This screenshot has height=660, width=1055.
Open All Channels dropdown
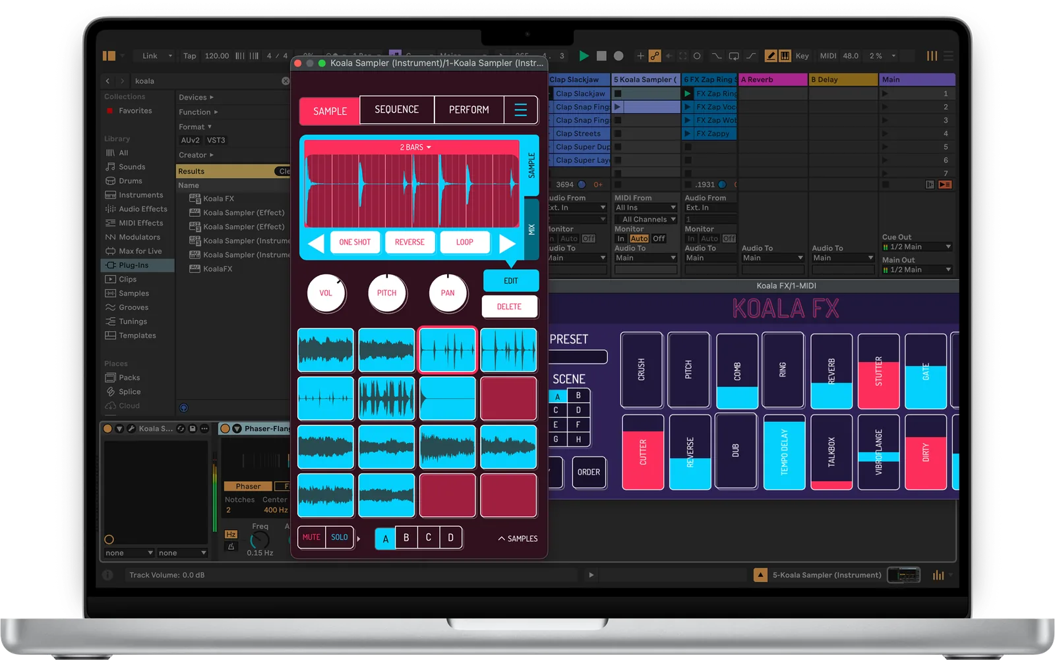[x=646, y=220]
